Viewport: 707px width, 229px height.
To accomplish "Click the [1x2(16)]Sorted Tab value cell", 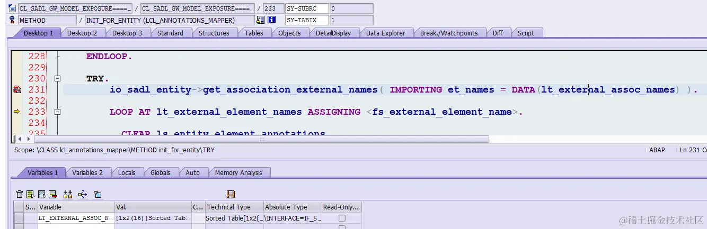I will [x=153, y=218].
